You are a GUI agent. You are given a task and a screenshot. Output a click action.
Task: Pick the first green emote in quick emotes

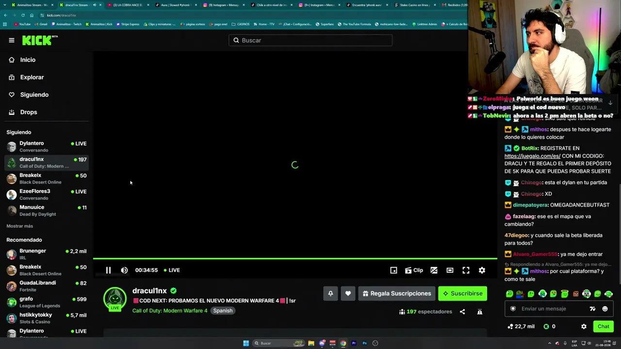coord(509,294)
